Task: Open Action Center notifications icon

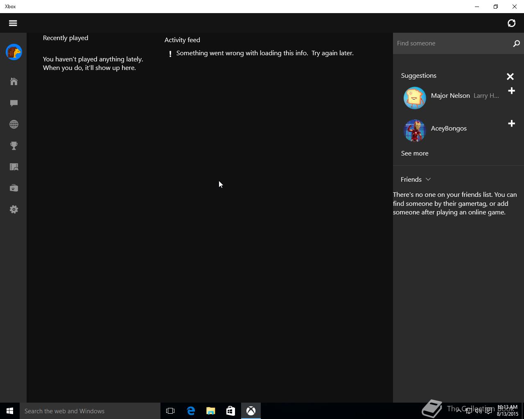Action: (488, 411)
